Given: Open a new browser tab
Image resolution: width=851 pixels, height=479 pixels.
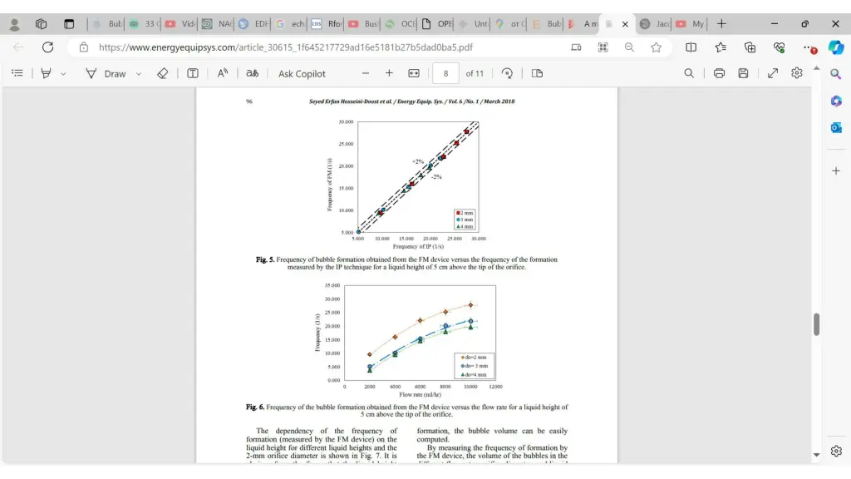Looking at the screenshot, I should pos(721,24).
